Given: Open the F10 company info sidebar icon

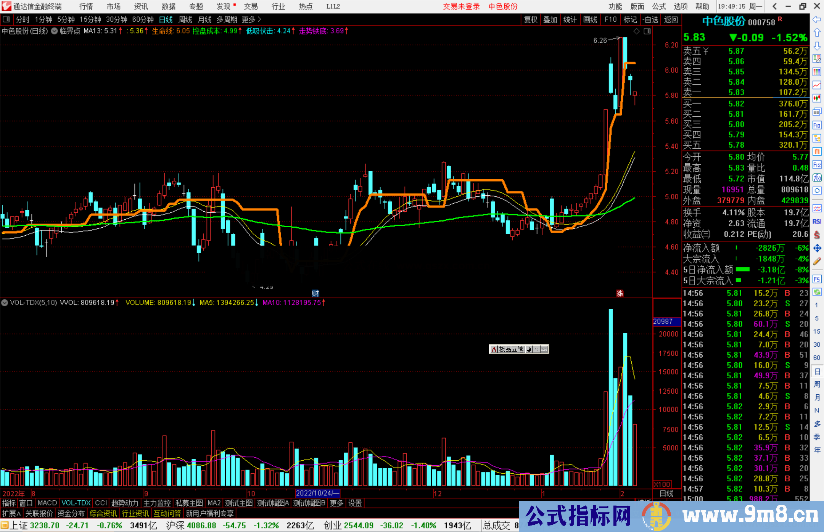Looking at the screenshot, I should point(817,125).
